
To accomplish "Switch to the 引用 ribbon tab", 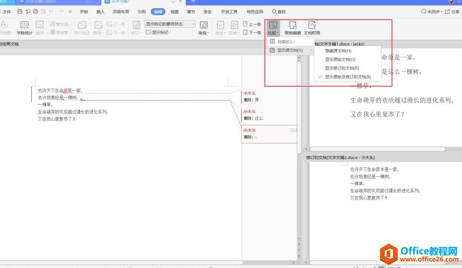I will tap(141, 12).
